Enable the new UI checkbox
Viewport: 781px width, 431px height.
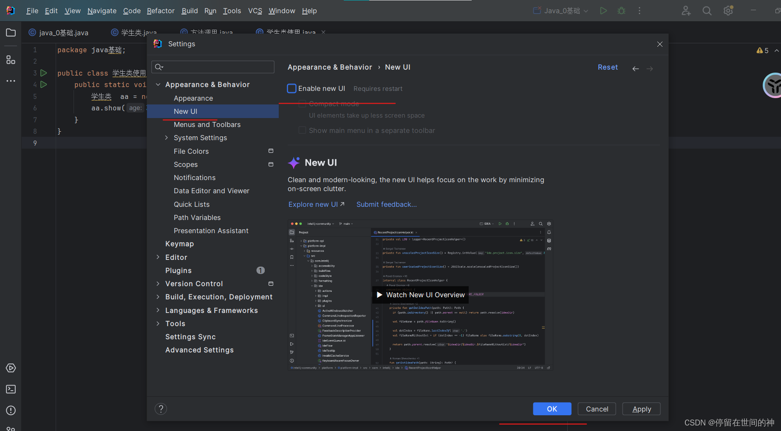click(291, 88)
